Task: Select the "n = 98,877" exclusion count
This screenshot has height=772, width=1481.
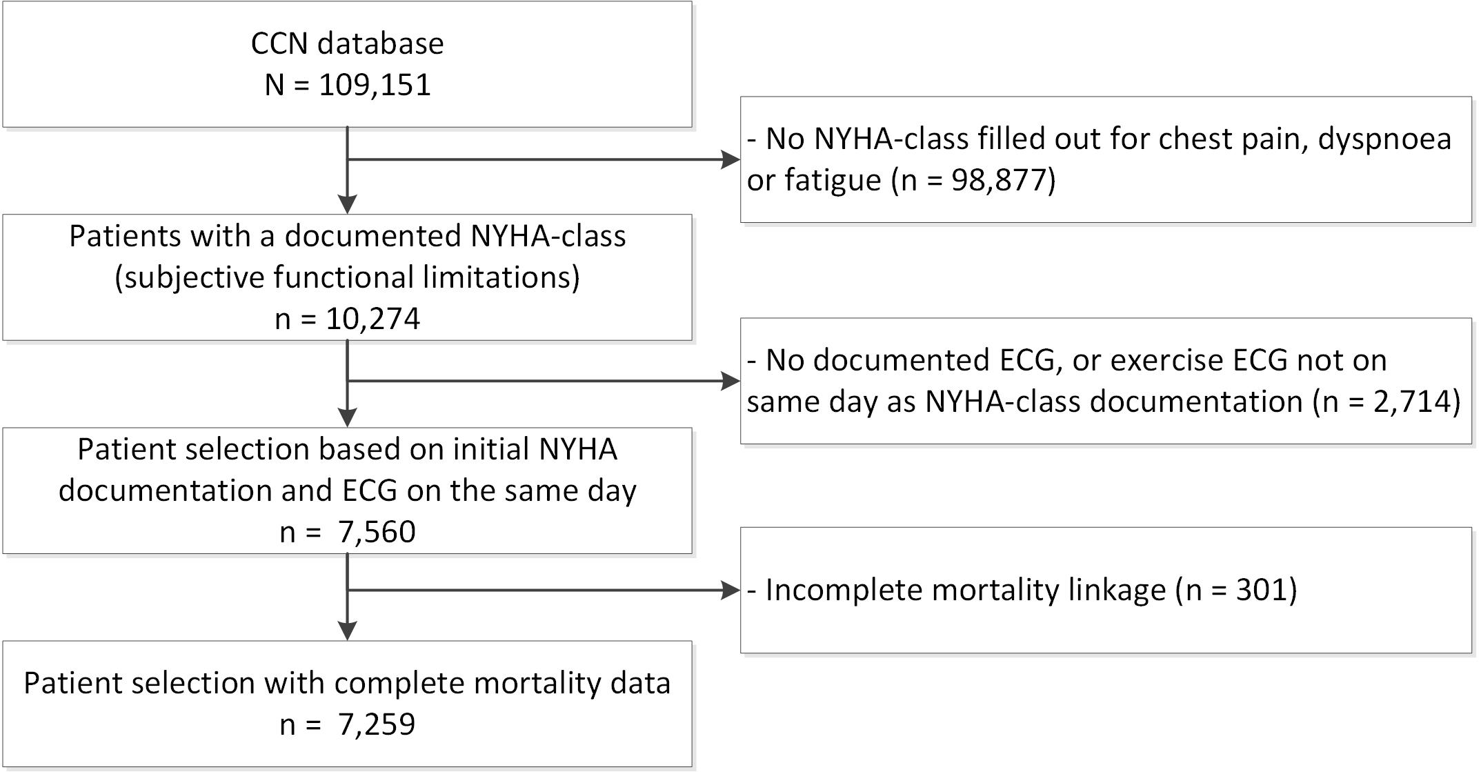Action: click(974, 180)
